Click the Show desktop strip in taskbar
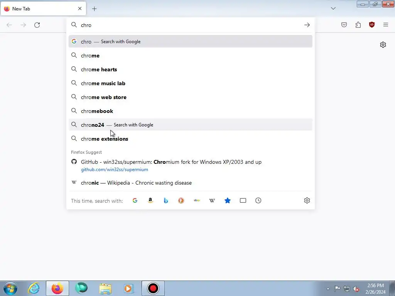Image resolution: width=395 pixels, height=296 pixels. [392, 288]
